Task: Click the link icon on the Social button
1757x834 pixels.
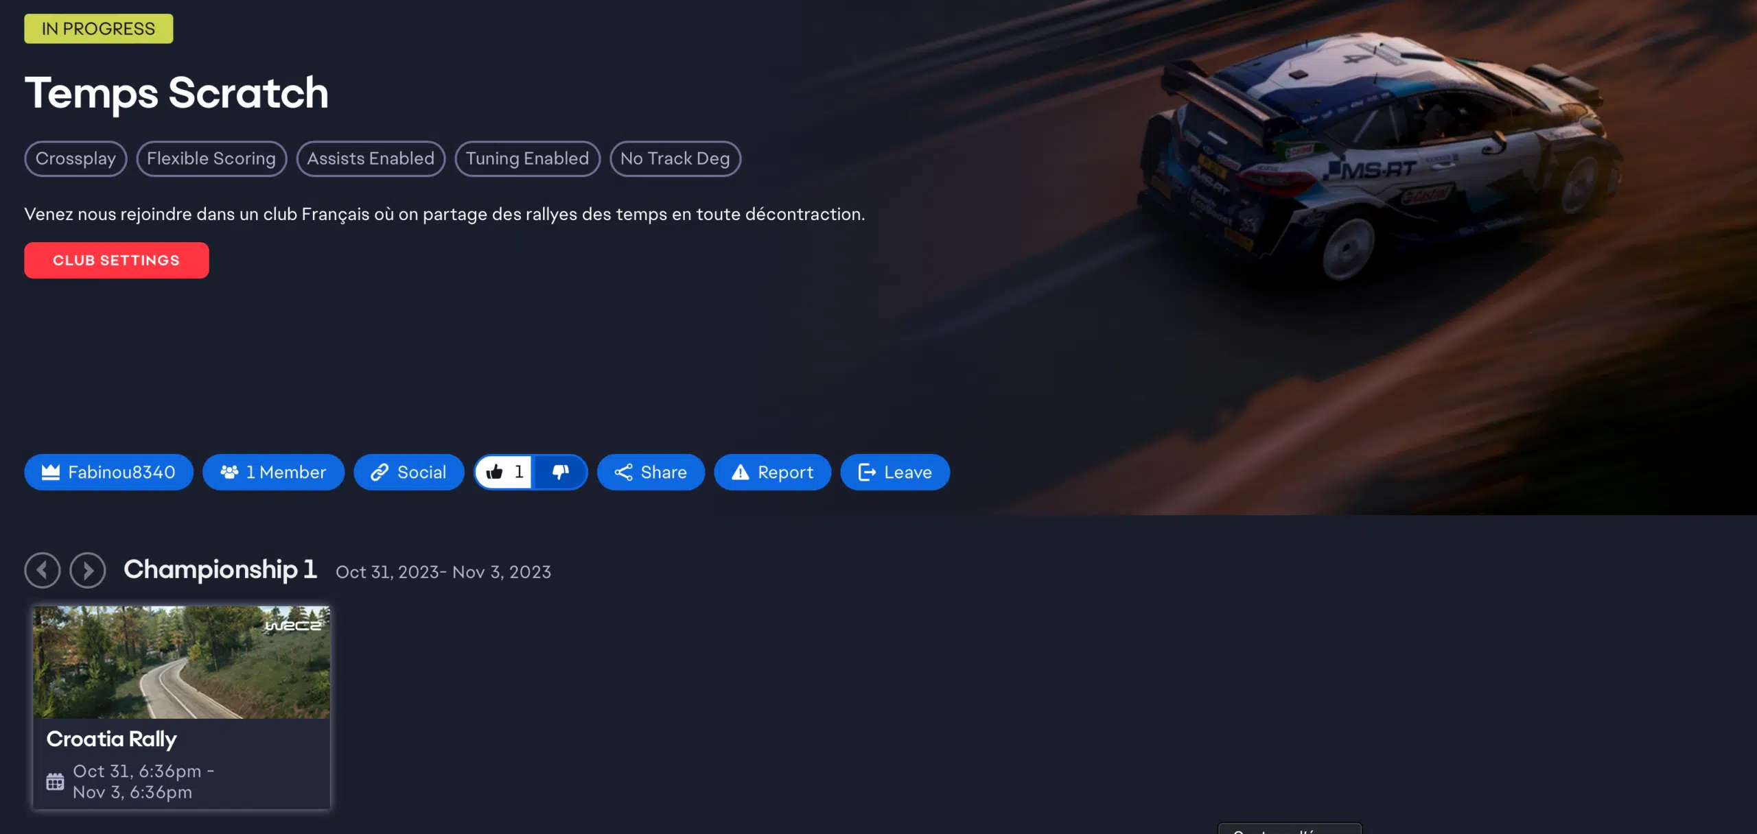Action: pos(378,472)
